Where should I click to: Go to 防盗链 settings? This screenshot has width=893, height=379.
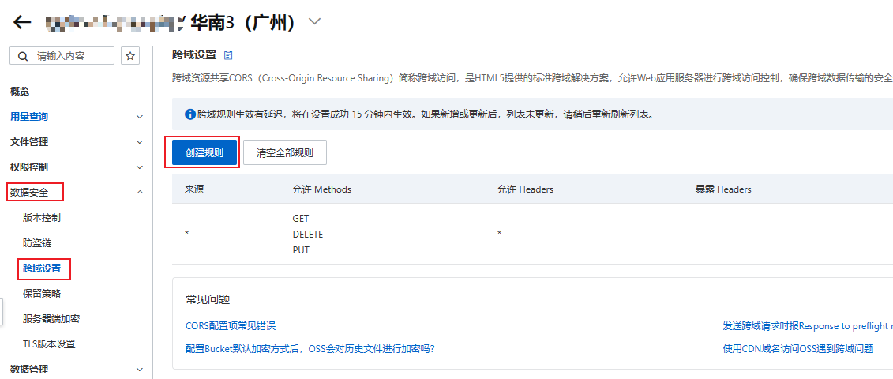(x=37, y=243)
